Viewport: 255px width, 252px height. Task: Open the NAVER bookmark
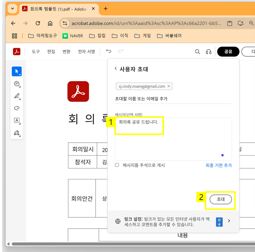73,36
